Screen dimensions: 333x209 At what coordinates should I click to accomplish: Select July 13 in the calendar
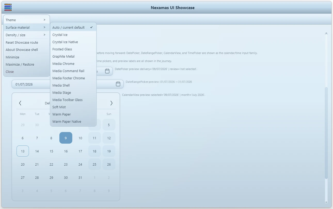coord(23,151)
